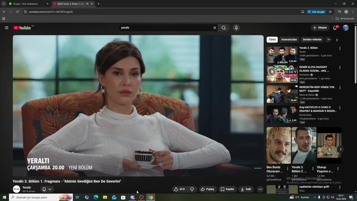Bookmark this page with the star

tap(330, 12)
